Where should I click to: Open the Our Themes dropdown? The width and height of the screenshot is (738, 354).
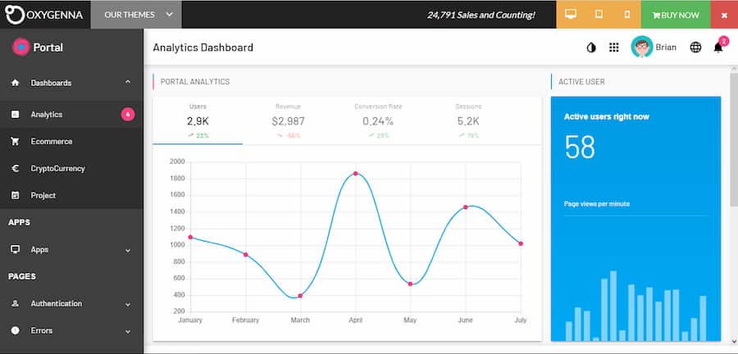(x=136, y=15)
